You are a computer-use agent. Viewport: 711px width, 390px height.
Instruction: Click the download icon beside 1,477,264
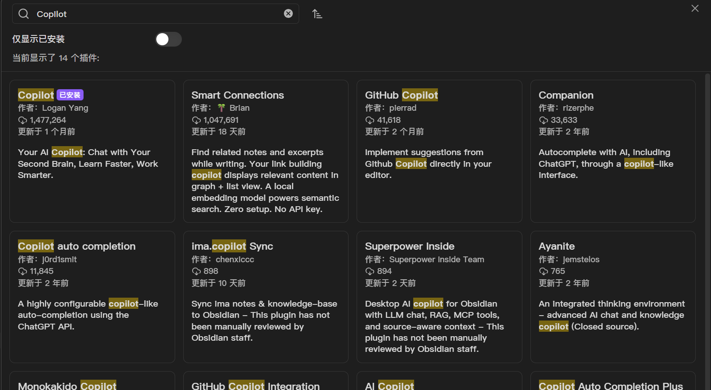[x=22, y=120]
